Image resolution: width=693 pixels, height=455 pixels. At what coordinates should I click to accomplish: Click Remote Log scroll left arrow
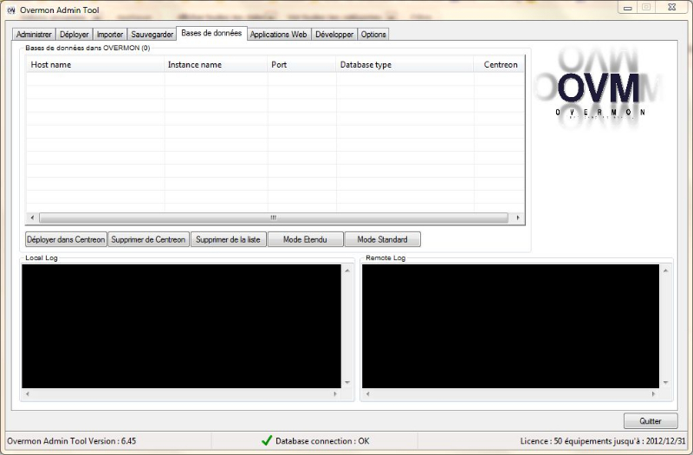367,393
